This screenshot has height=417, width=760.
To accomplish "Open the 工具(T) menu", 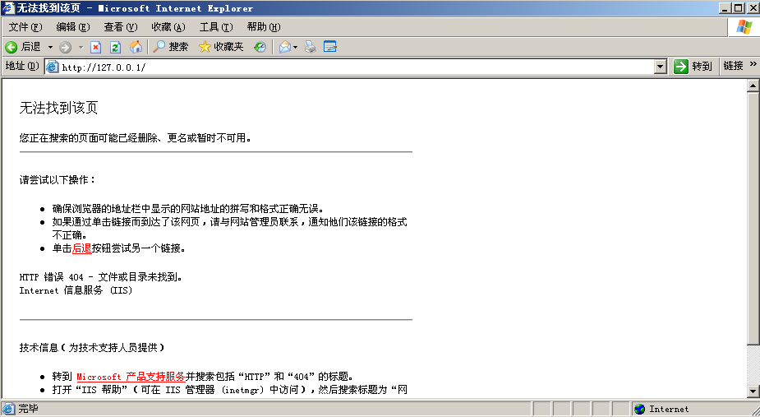I will [x=216, y=27].
